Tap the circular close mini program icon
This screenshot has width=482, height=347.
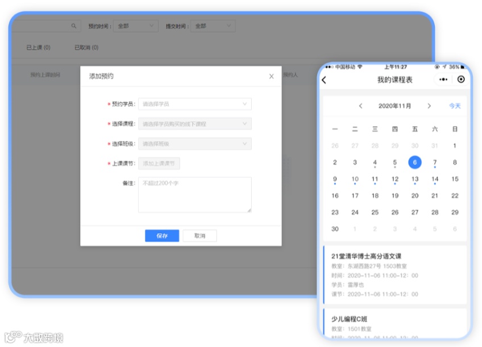(x=461, y=80)
